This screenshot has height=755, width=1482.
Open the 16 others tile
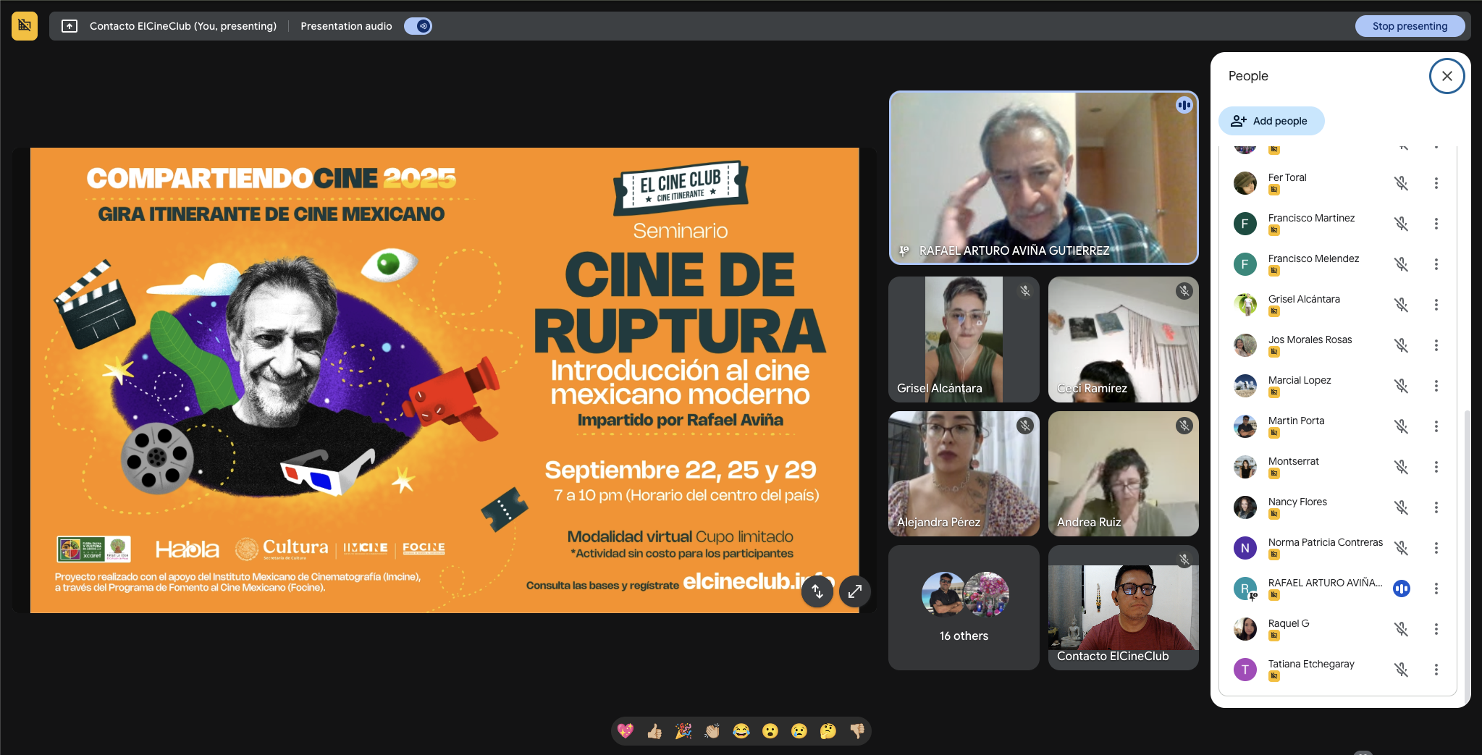pos(964,608)
